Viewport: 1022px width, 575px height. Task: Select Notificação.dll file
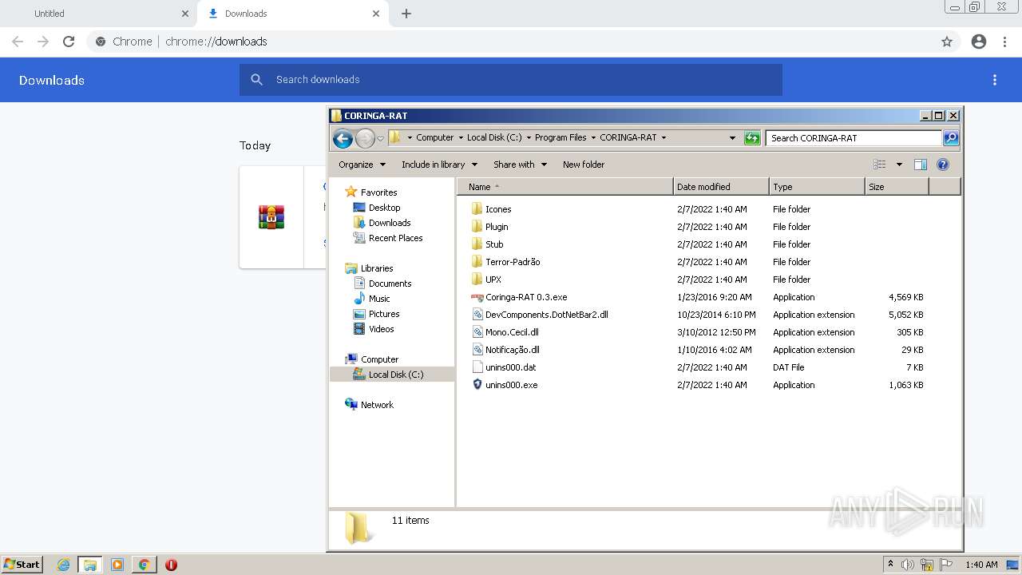[513, 350]
